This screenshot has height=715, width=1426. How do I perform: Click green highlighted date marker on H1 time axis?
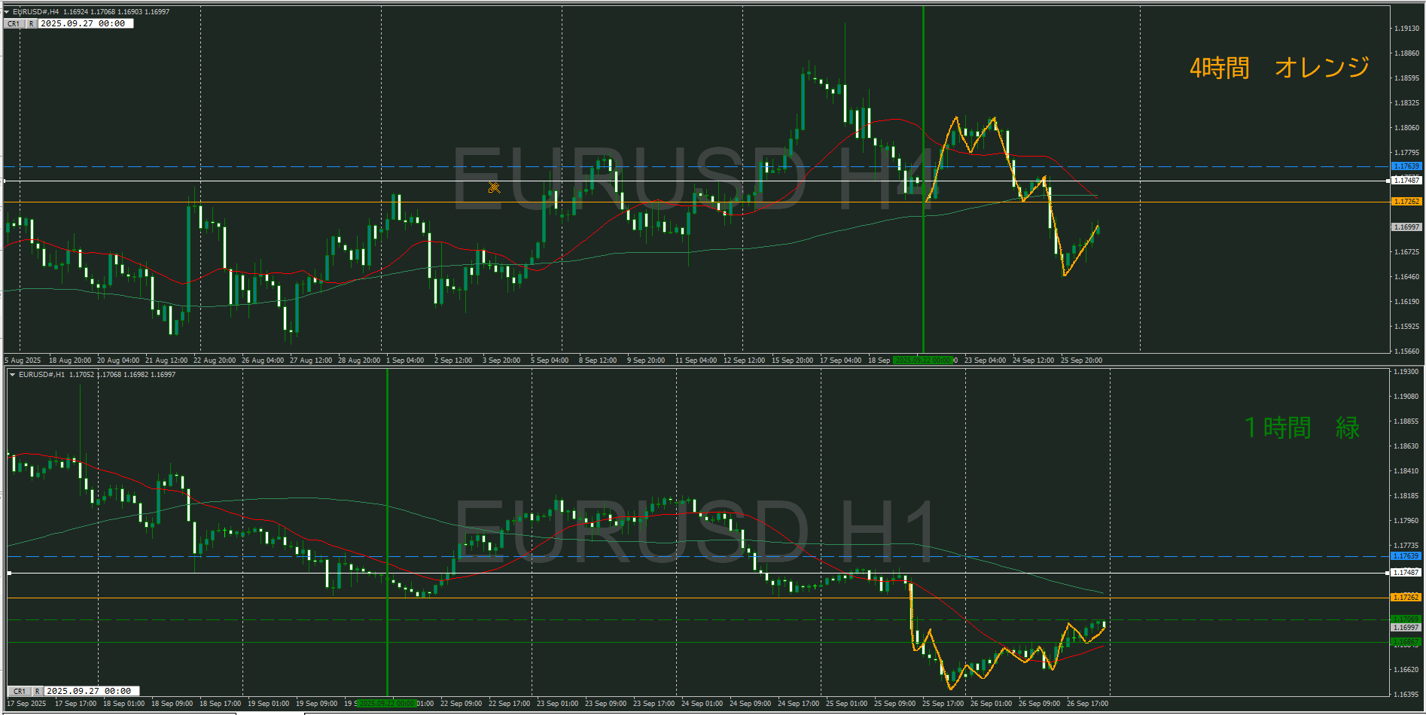coord(386,704)
